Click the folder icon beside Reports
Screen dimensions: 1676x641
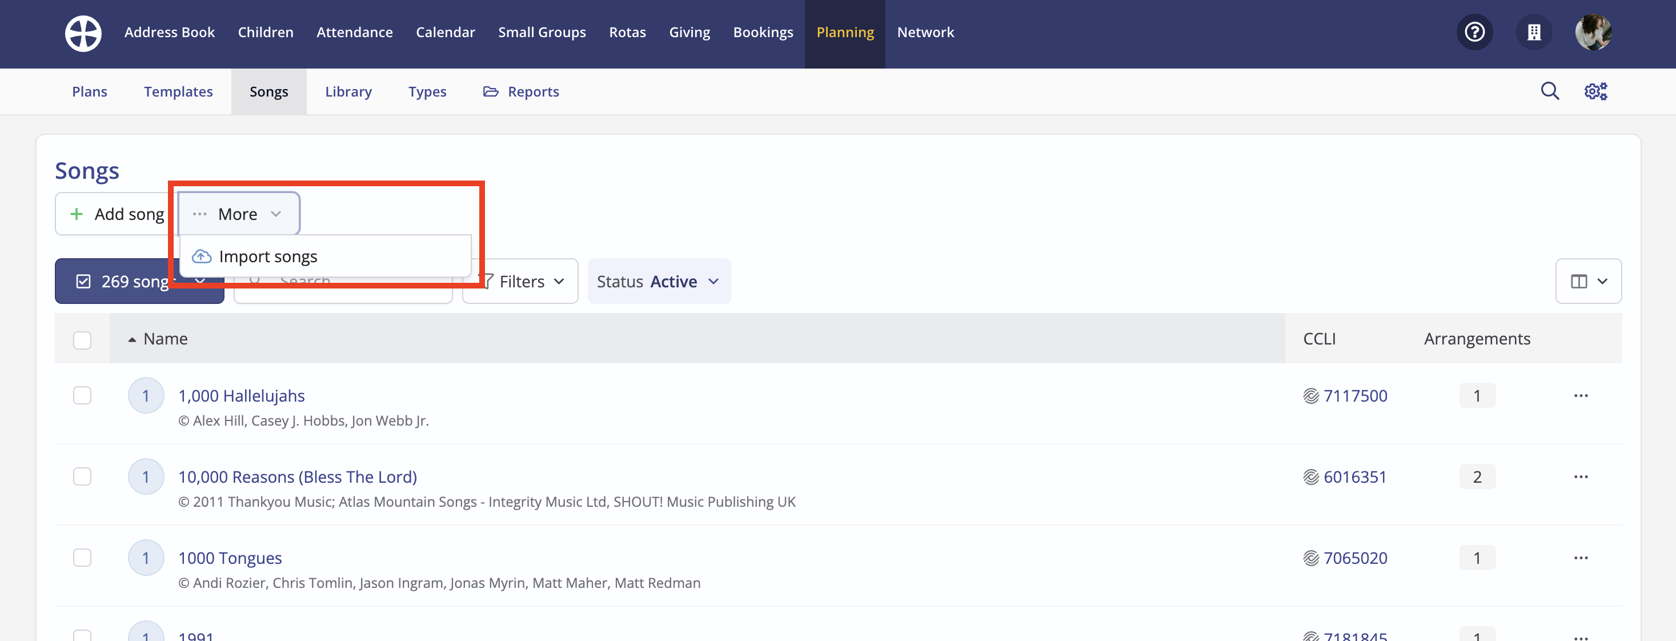[491, 92]
